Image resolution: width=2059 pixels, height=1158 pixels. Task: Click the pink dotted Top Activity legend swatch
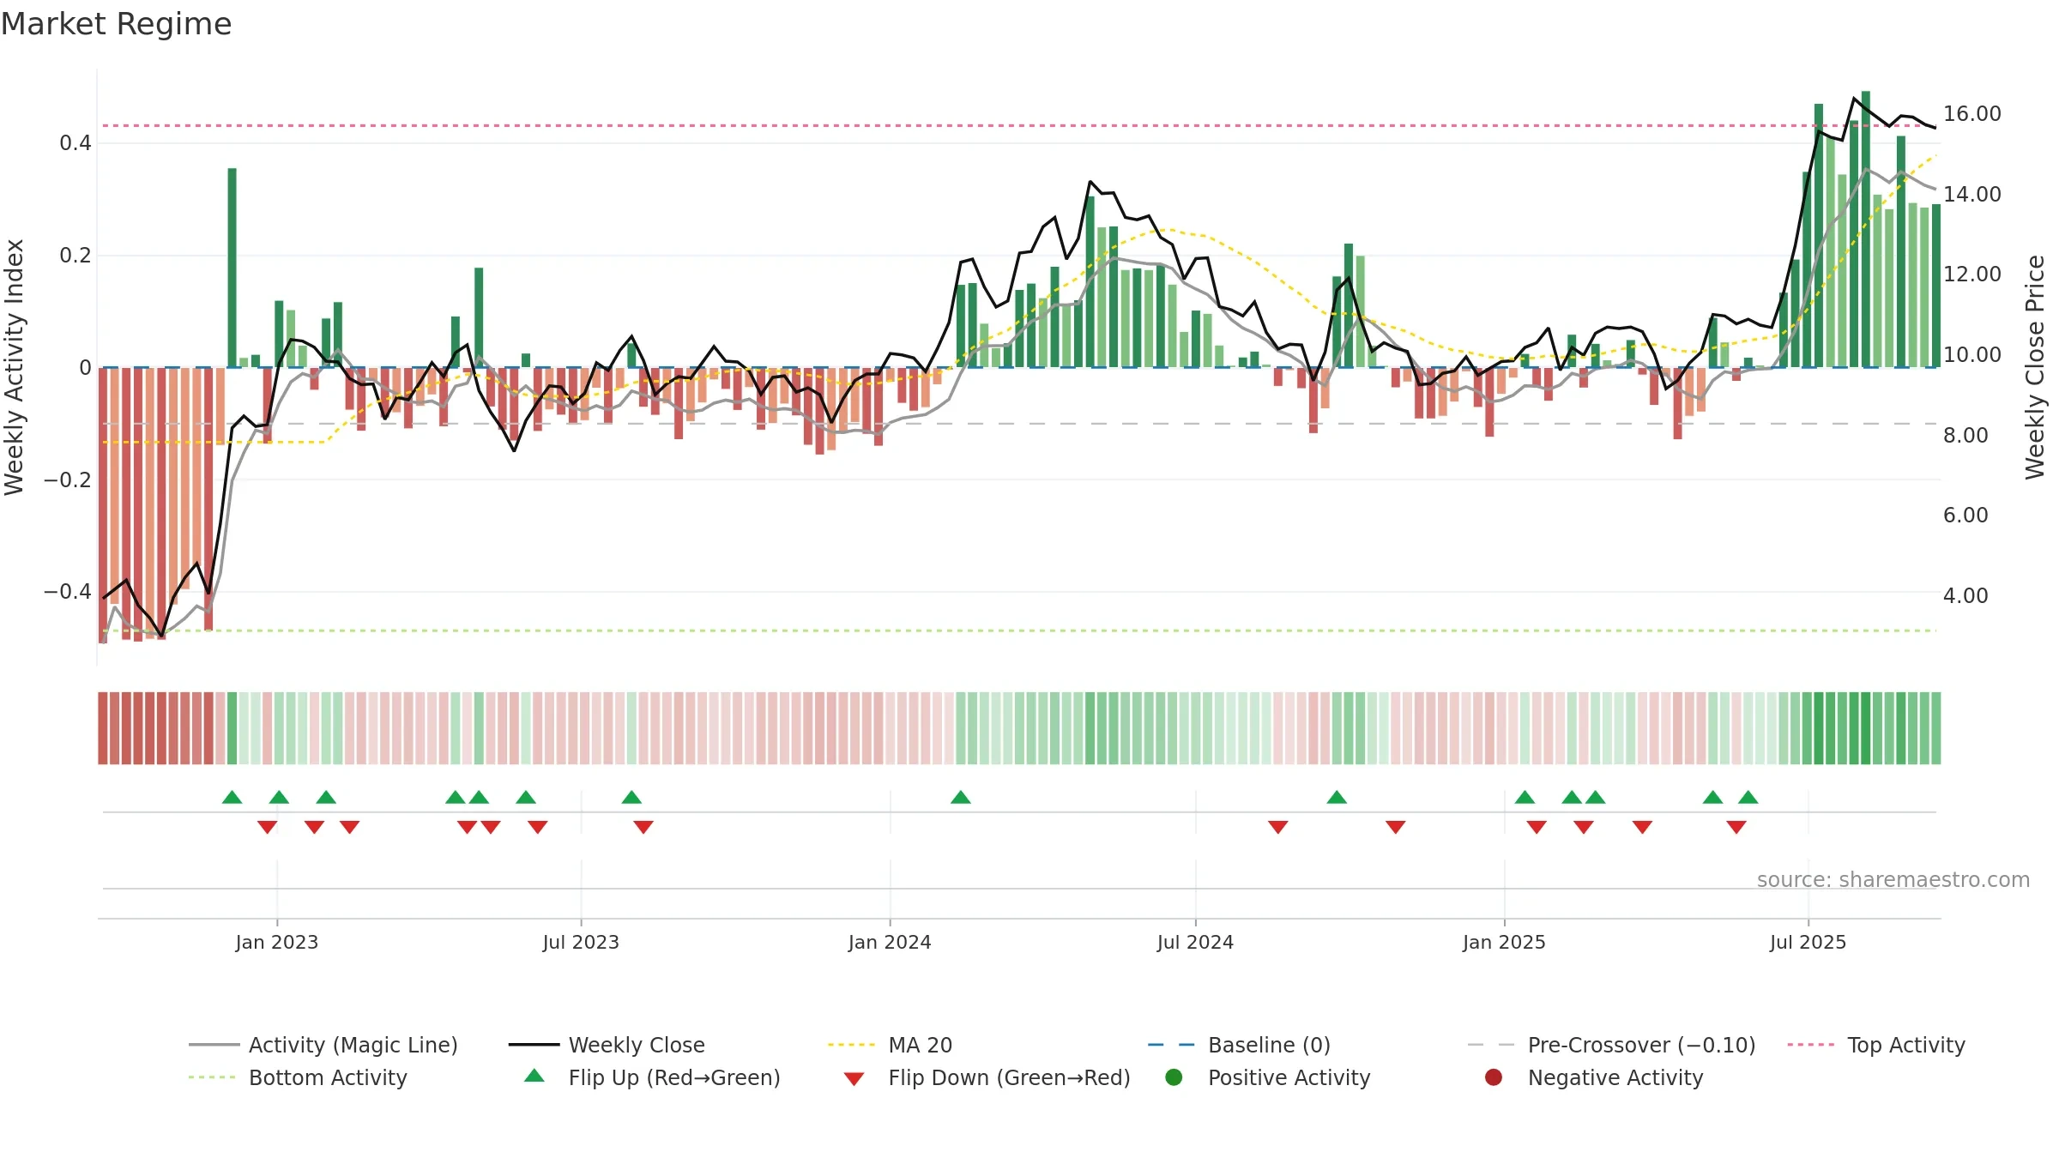[x=1810, y=1045]
